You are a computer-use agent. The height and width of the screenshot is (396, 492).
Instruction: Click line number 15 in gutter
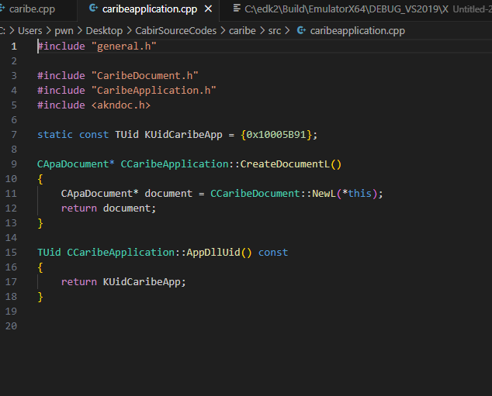click(x=11, y=253)
